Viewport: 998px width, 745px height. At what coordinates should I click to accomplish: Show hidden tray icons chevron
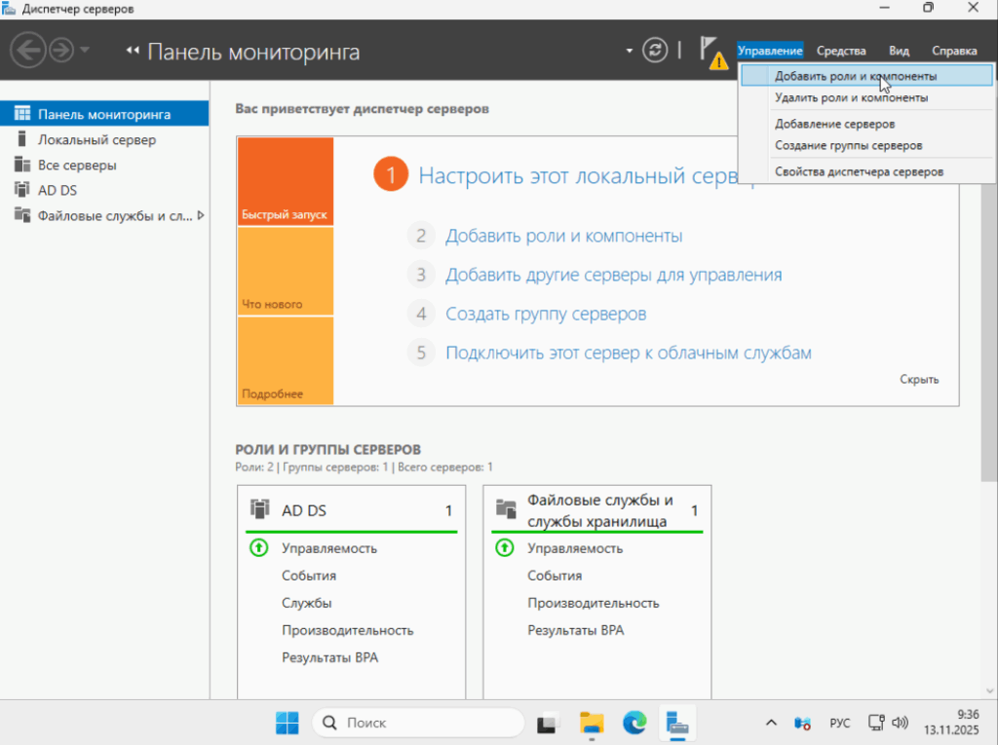771,723
